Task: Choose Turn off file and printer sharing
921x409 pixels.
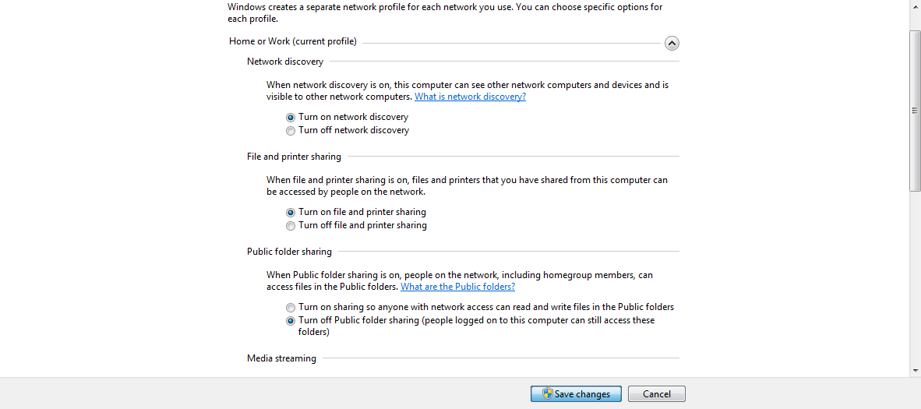Action: click(x=291, y=226)
